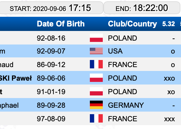Click the birth date 97-08-09
This screenshot has height=129, width=181.
click(x=51, y=119)
